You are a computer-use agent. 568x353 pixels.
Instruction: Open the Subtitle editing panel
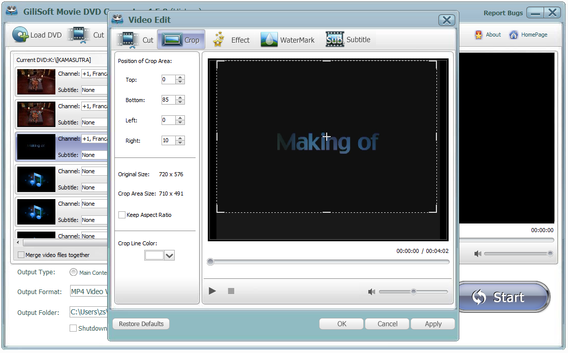tap(349, 39)
